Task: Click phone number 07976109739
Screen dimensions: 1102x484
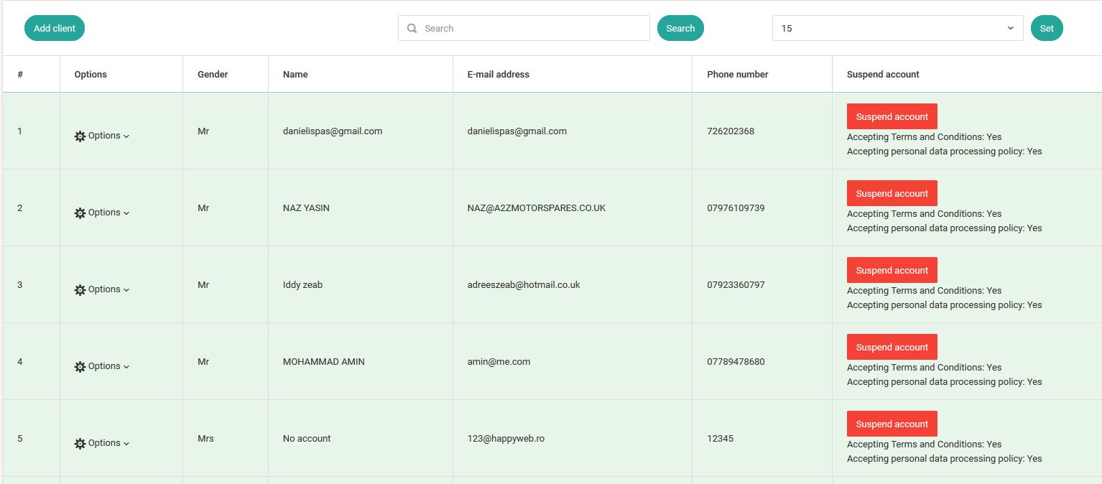Action: (x=736, y=208)
